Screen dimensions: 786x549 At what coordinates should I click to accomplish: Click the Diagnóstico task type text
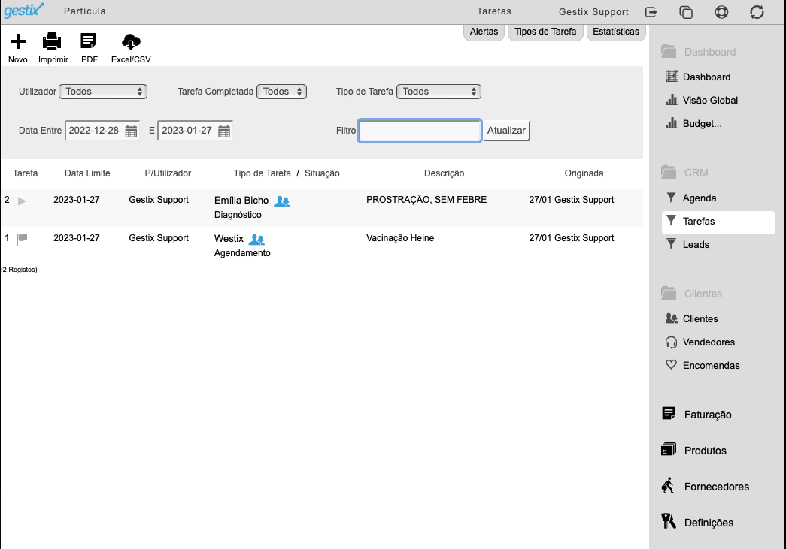coord(238,215)
